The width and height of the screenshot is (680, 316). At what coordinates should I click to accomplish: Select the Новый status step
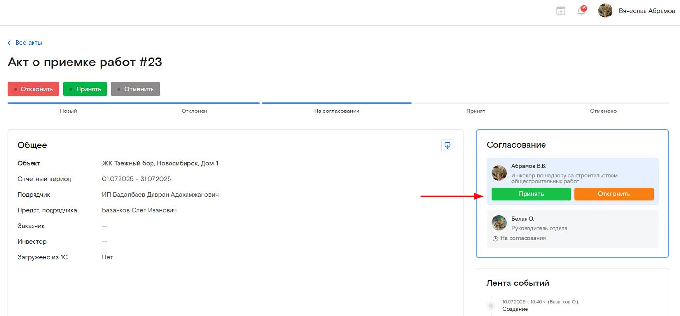(68, 111)
